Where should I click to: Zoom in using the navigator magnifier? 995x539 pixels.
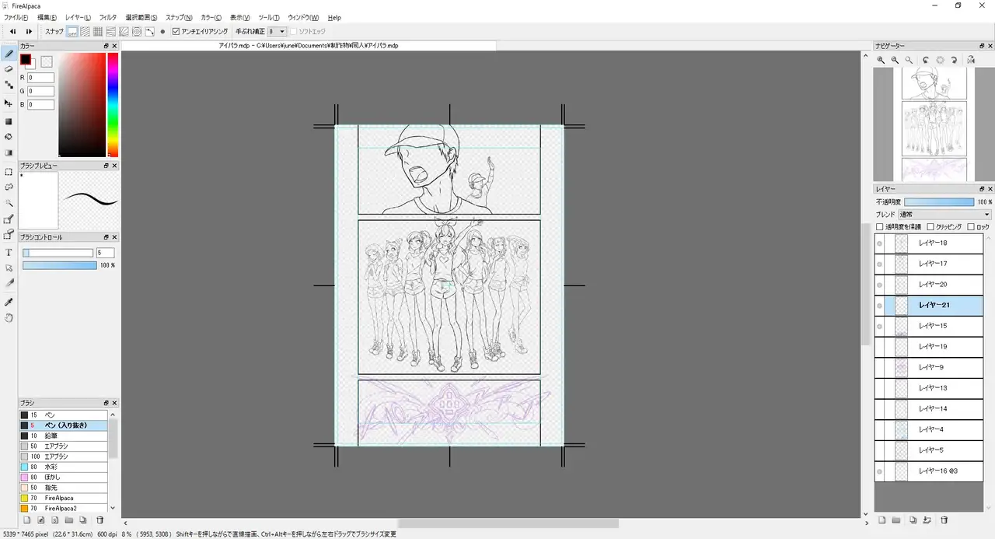(x=881, y=60)
